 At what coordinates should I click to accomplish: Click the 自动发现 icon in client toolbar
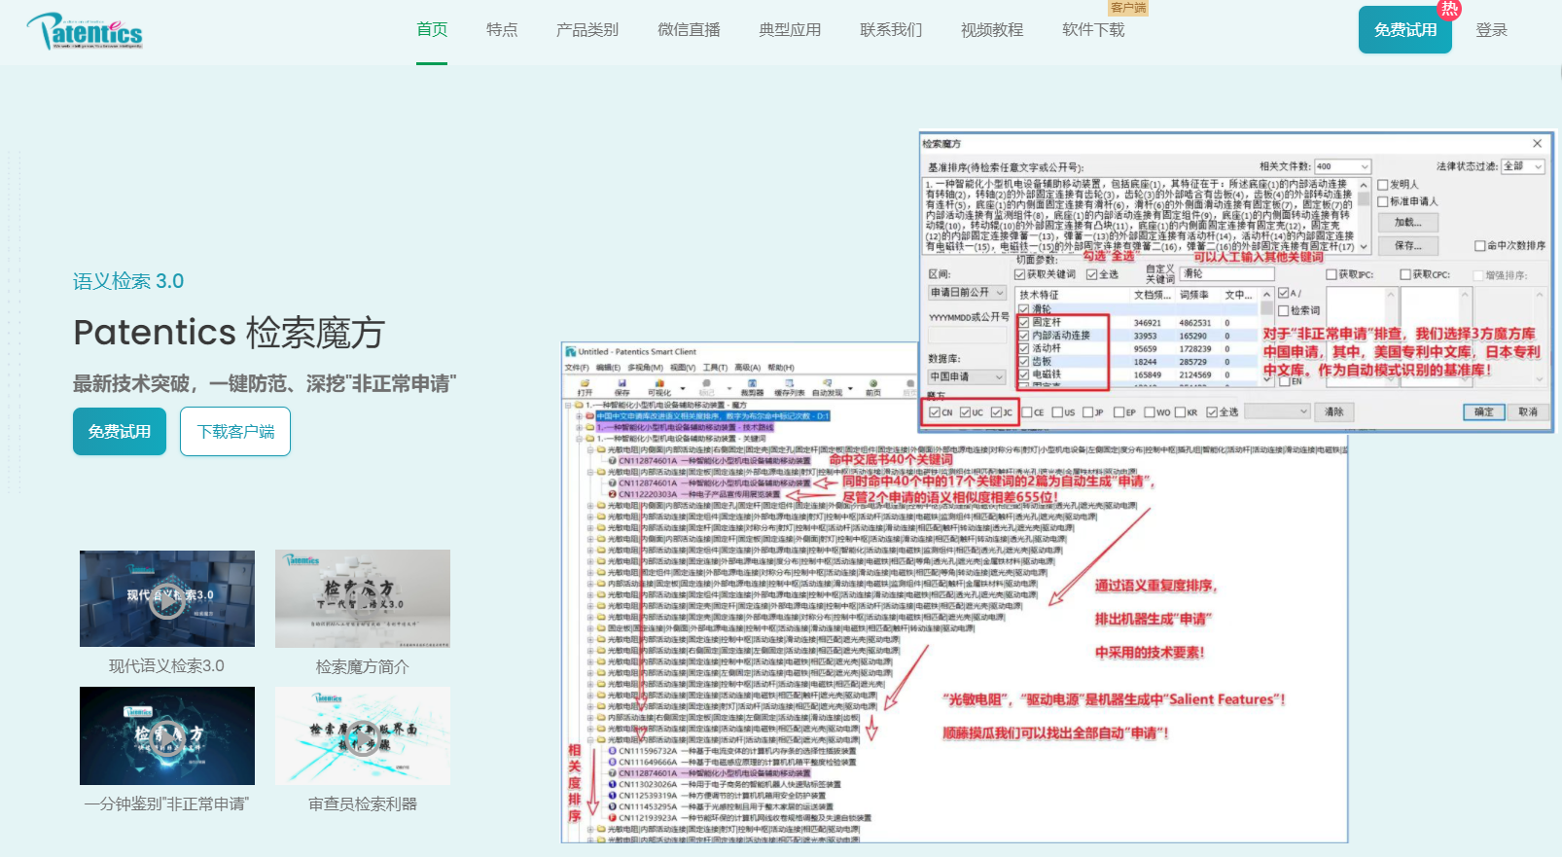827,384
